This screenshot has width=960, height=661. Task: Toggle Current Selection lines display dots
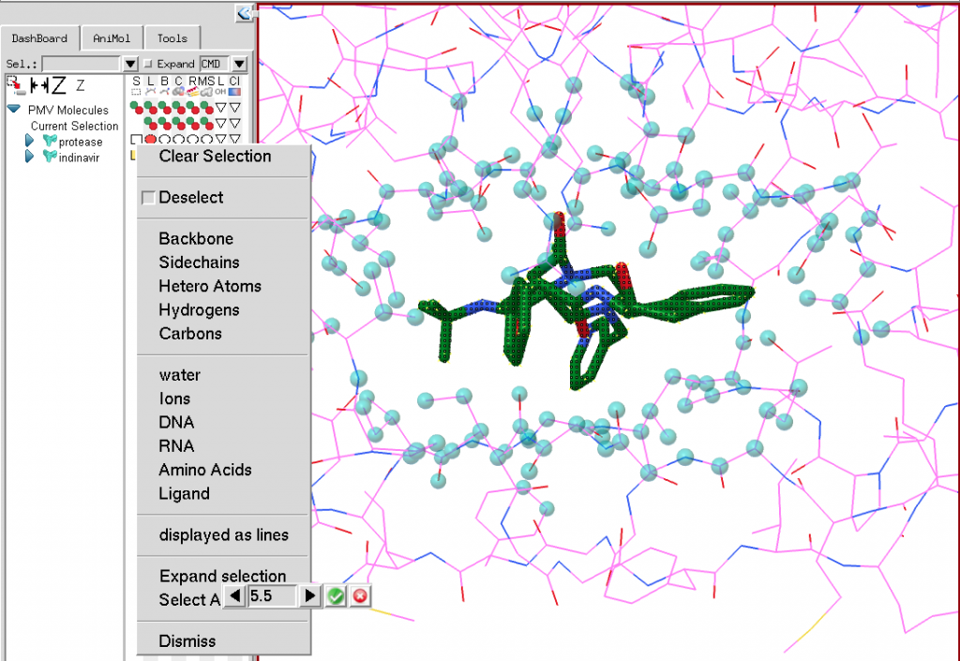click(x=151, y=124)
